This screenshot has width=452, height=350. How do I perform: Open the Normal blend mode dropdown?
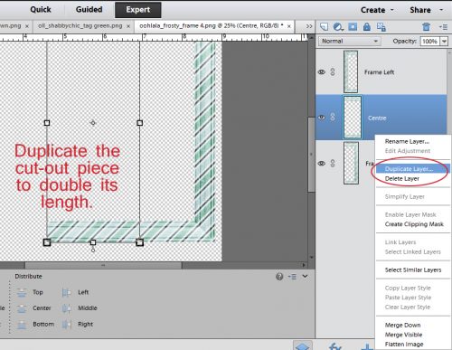(350, 41)
